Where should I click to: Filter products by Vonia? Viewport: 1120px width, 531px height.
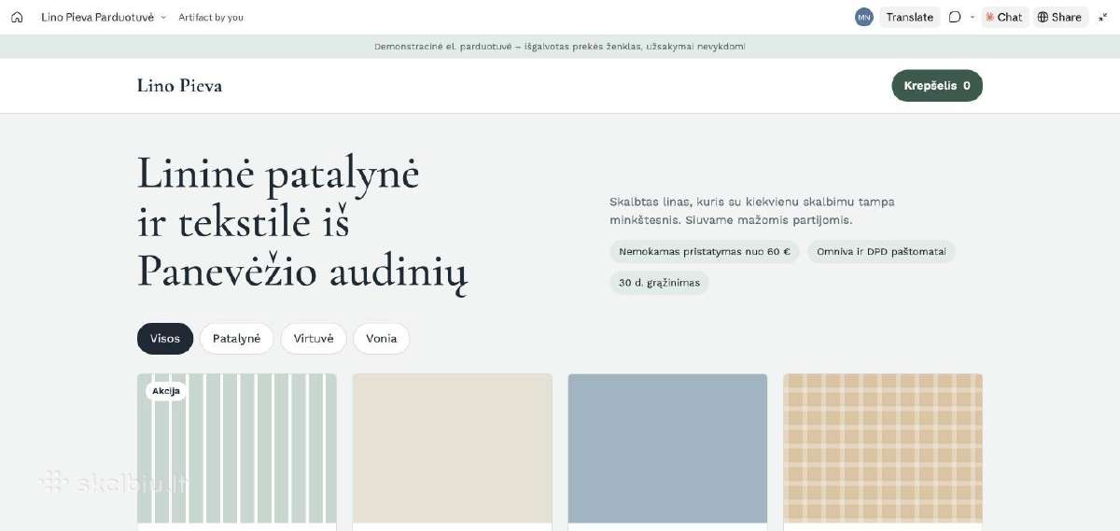click(381, 339)
